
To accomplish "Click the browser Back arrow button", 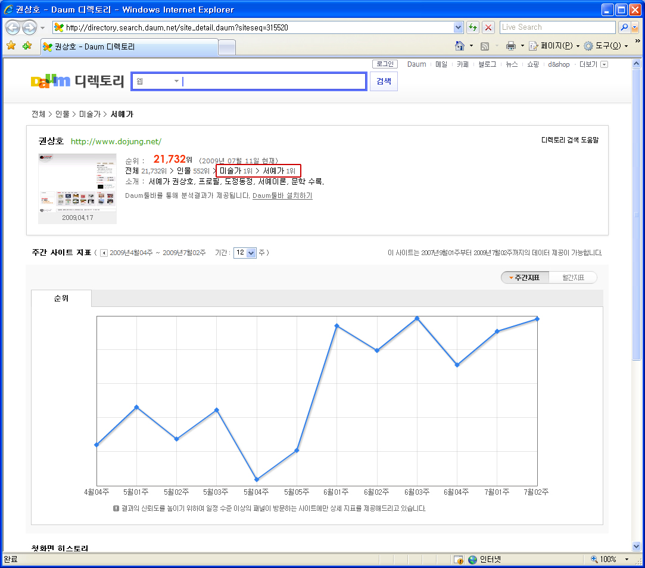I will 13,27.
